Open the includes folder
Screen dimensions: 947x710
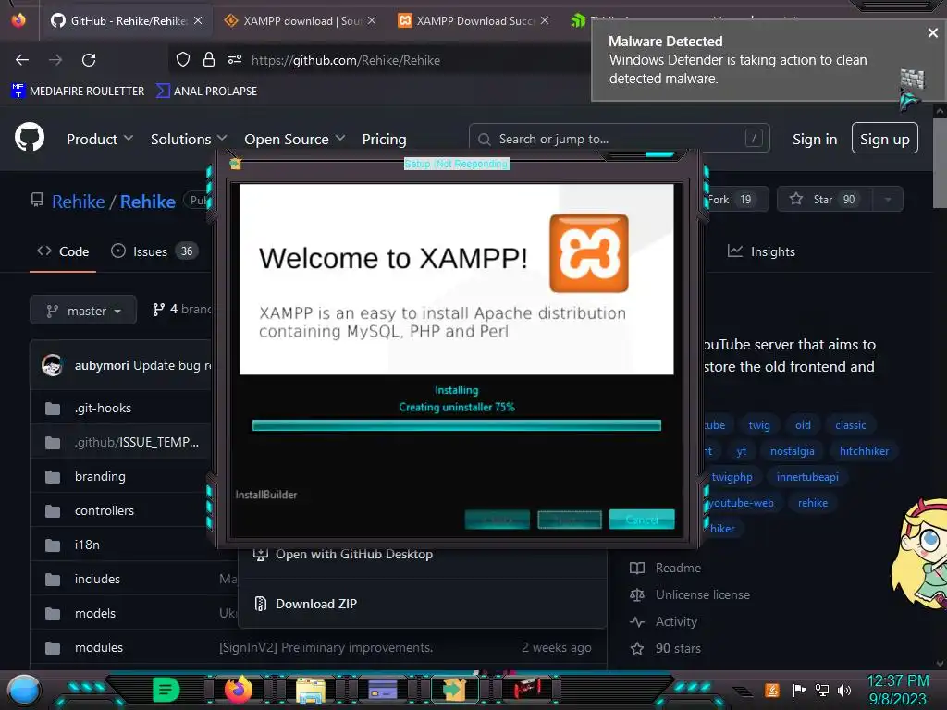pos(97,579)
